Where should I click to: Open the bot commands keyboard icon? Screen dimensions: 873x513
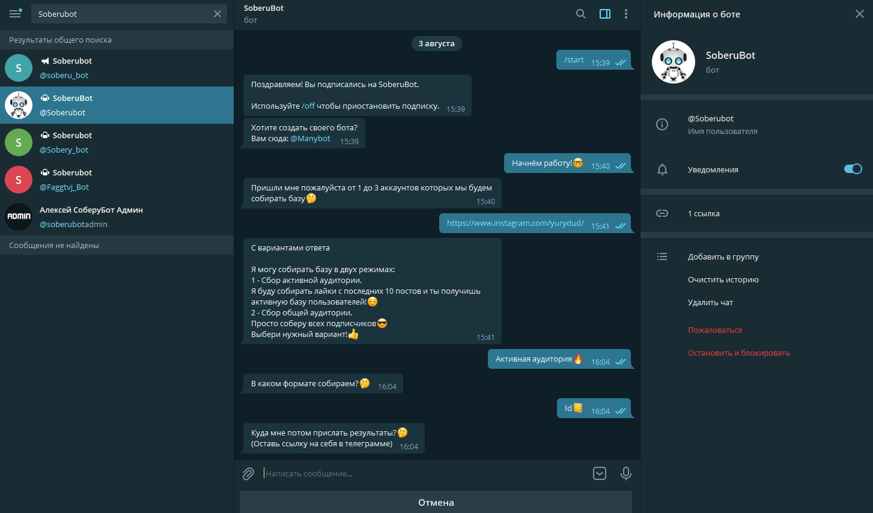600,473
